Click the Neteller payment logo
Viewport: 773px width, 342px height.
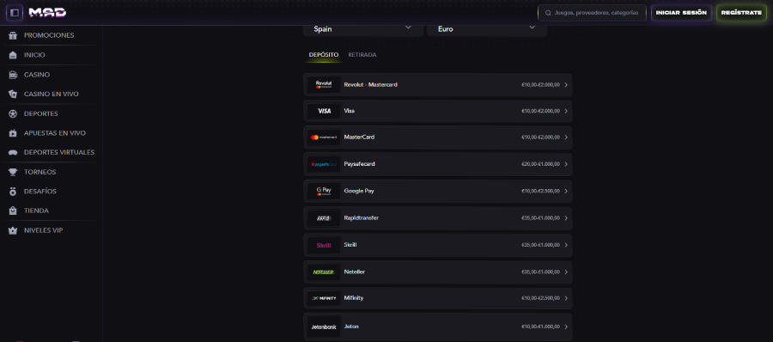(324, 272)
